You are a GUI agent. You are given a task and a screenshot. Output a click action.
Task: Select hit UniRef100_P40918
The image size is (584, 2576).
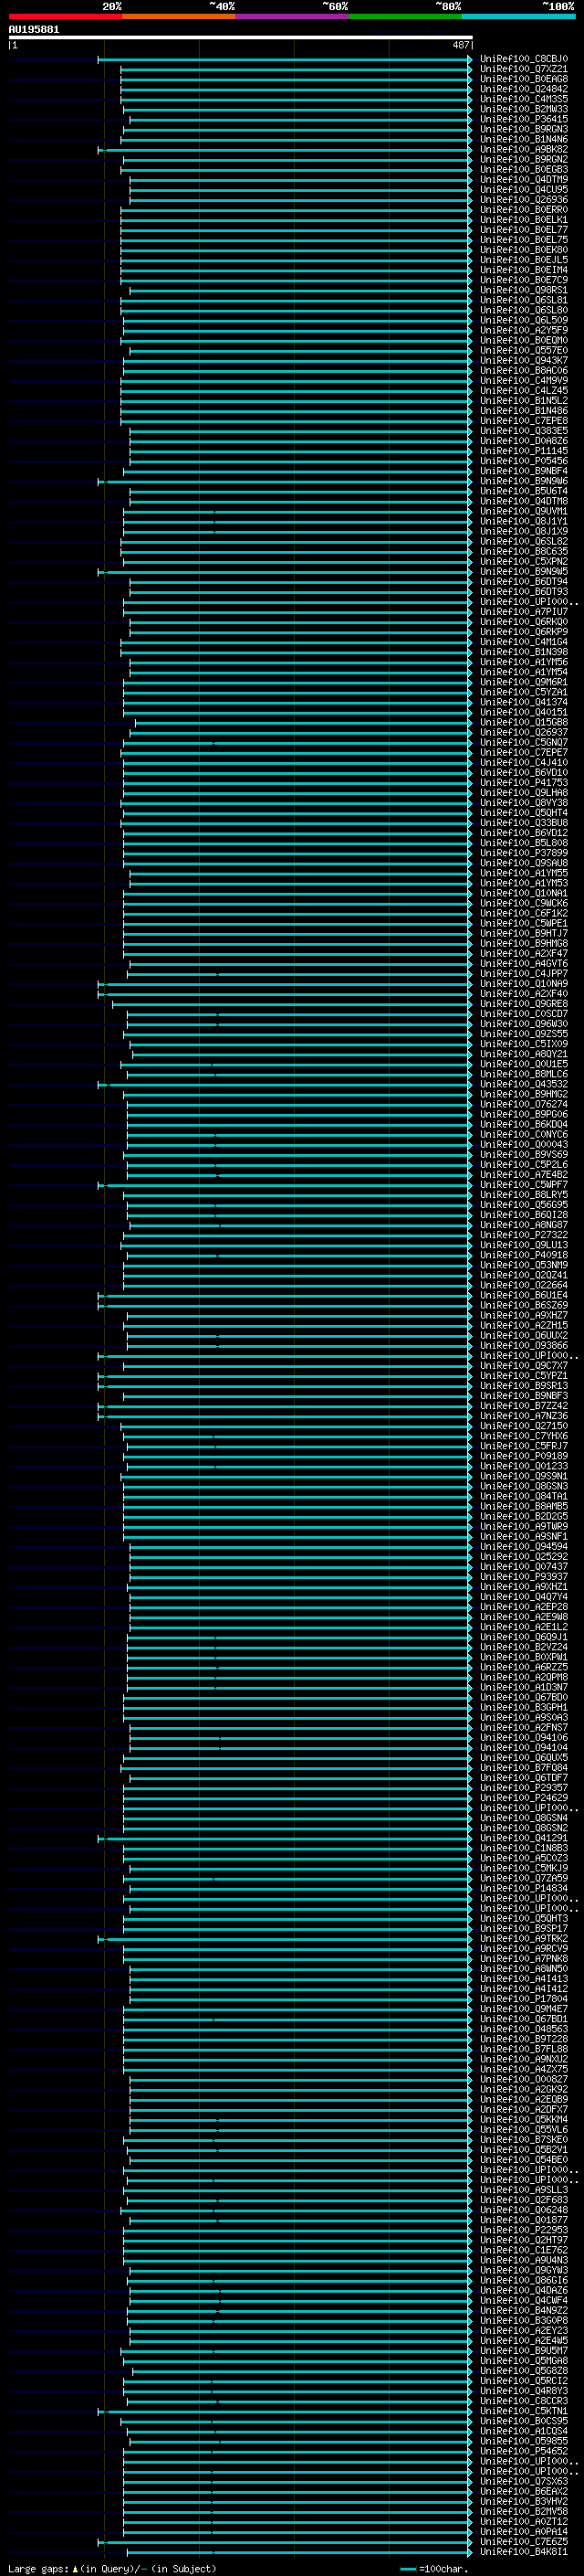(x=523, y=1255)
